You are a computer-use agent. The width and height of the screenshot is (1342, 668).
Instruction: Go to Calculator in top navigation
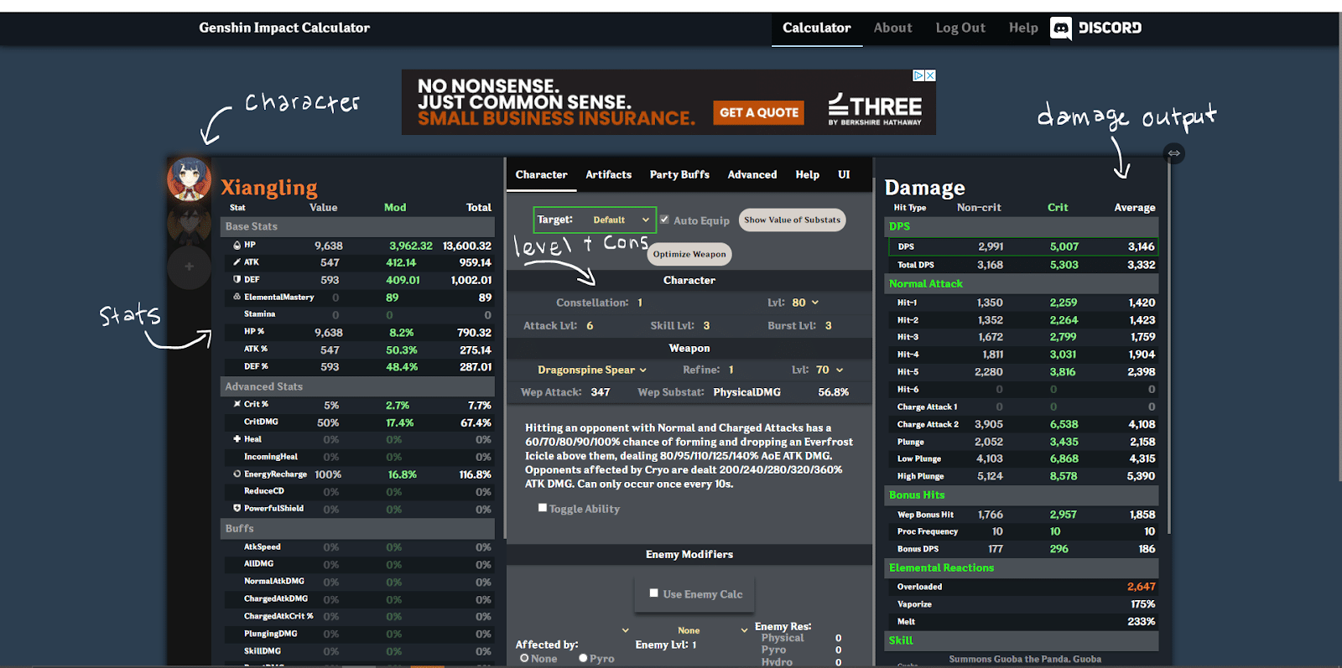(817, 28)
